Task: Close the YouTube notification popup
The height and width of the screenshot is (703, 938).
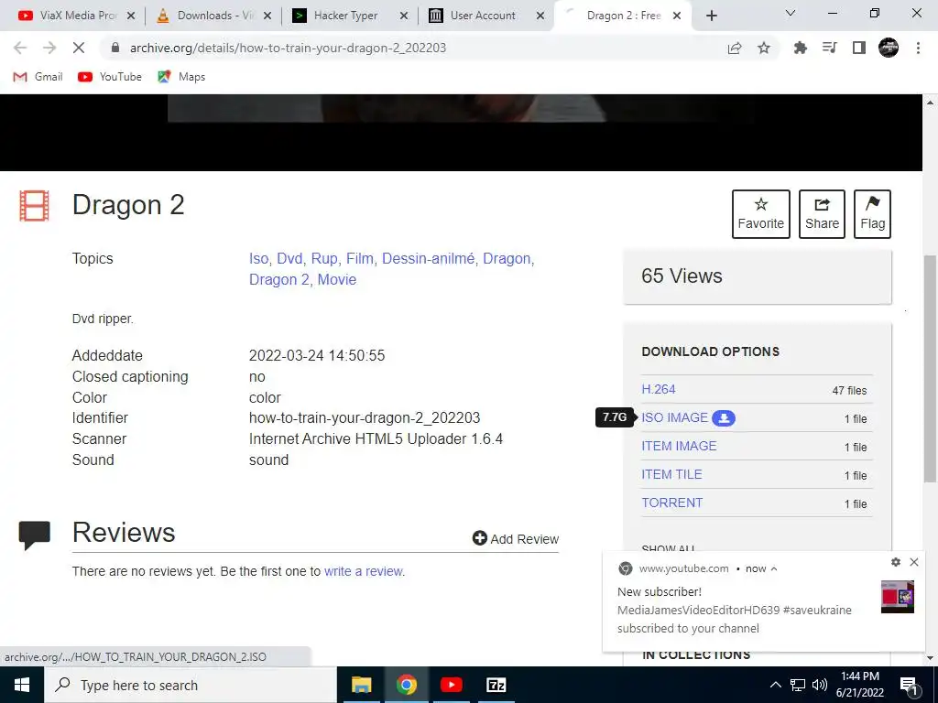Action: (914, 562)
